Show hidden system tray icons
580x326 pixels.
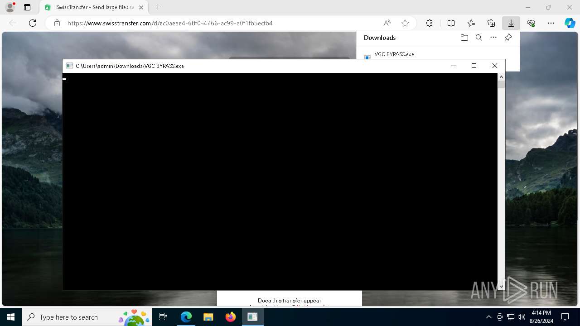tap(488, 317)
